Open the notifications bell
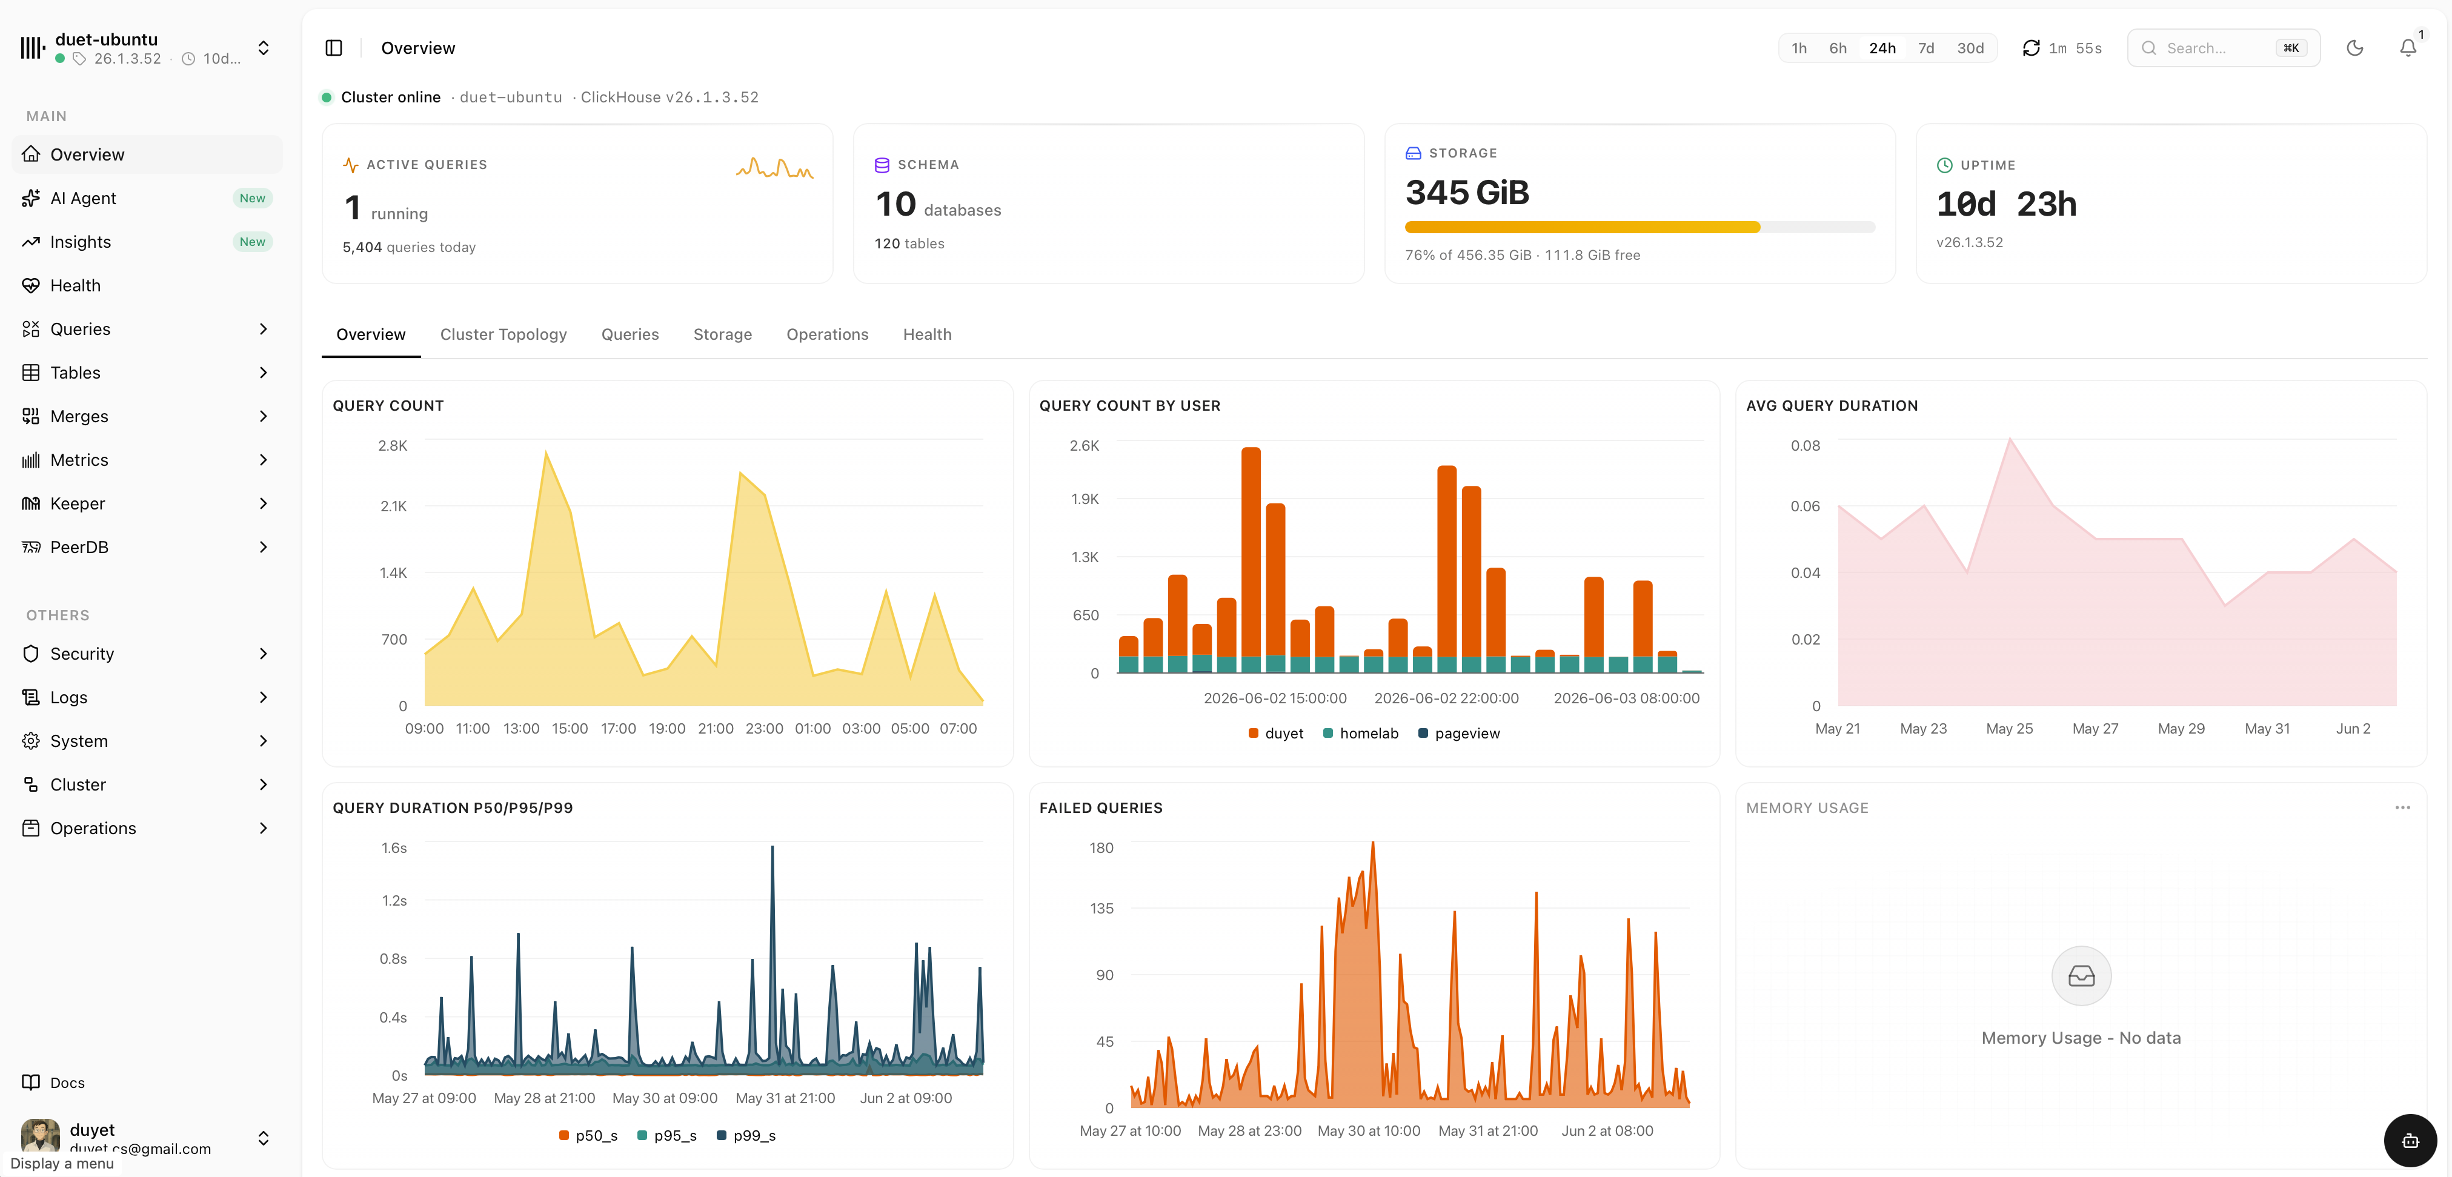This screenshot has width=2452, height=1177. [x=2408, y=48]
